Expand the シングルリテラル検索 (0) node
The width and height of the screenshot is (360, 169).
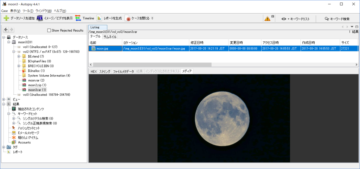point(14,119)
